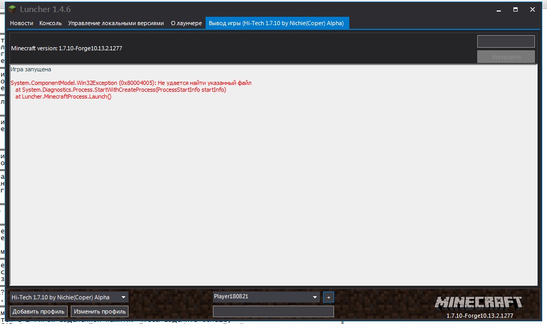
Task: Click the Luncher 1.4.6 window title
Action: 45,9
